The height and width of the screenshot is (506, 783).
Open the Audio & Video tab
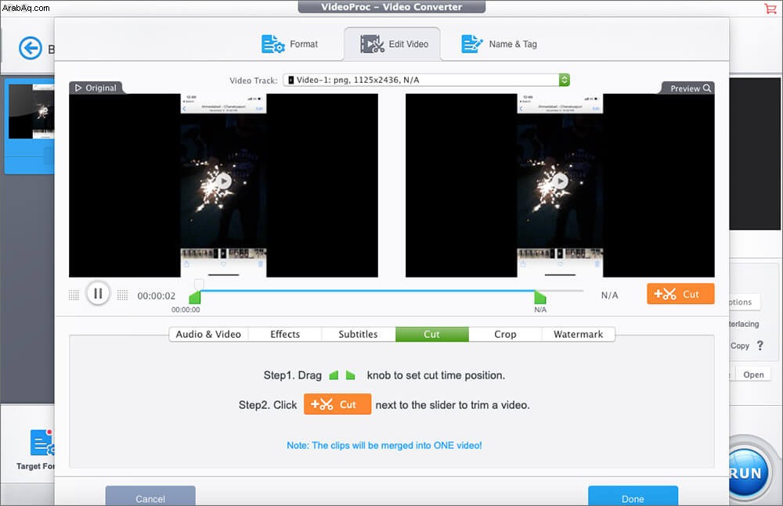click(x=208, y=335)
